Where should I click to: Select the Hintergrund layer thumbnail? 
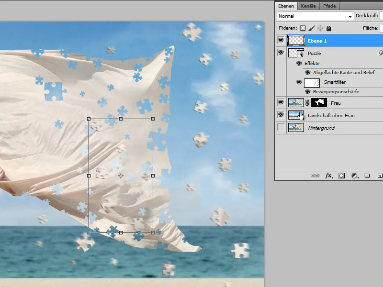(296, 128)
